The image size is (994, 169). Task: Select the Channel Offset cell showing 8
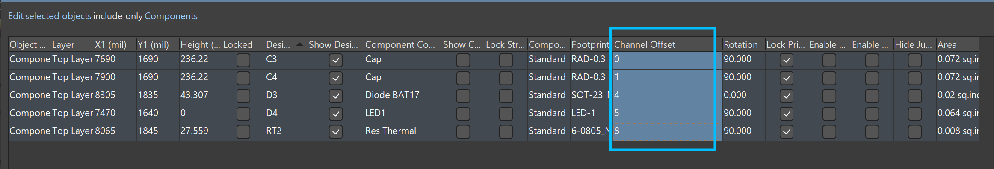tap(663, 131)
